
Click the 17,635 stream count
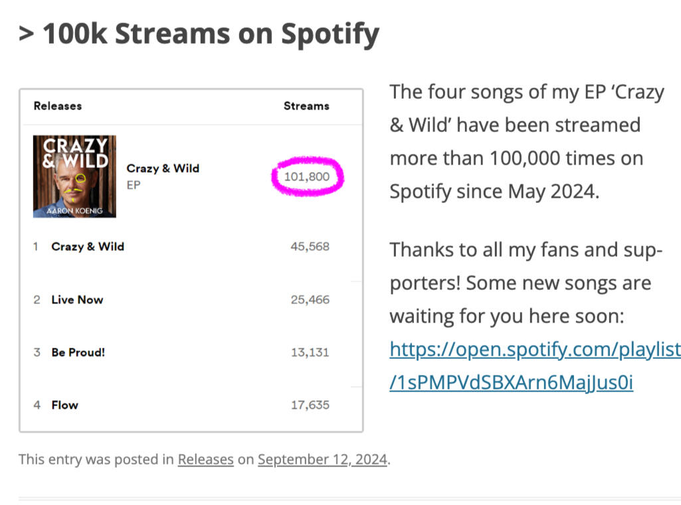310,405
